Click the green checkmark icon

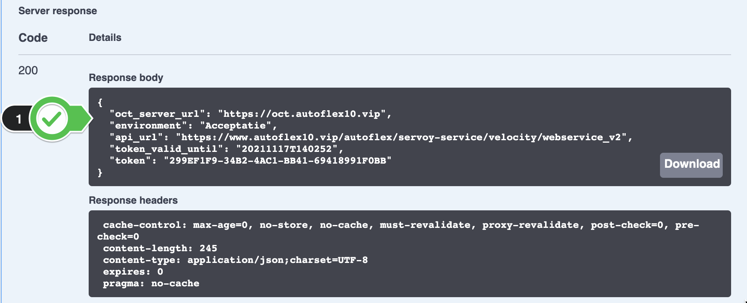tap(52, 119)
